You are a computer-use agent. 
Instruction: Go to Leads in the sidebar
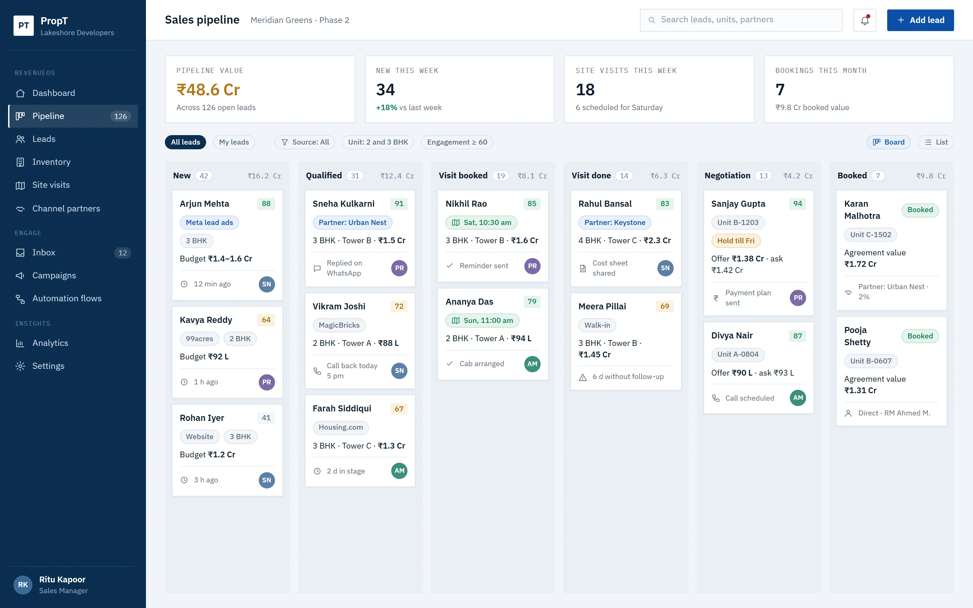click(73, 139)
